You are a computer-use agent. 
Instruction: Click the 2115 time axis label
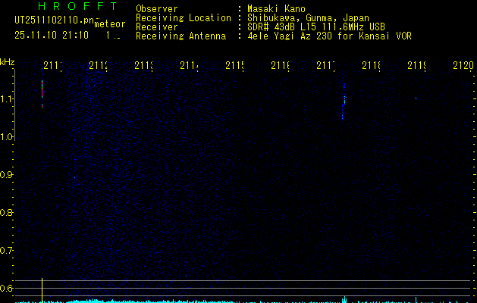pos(234,65)
